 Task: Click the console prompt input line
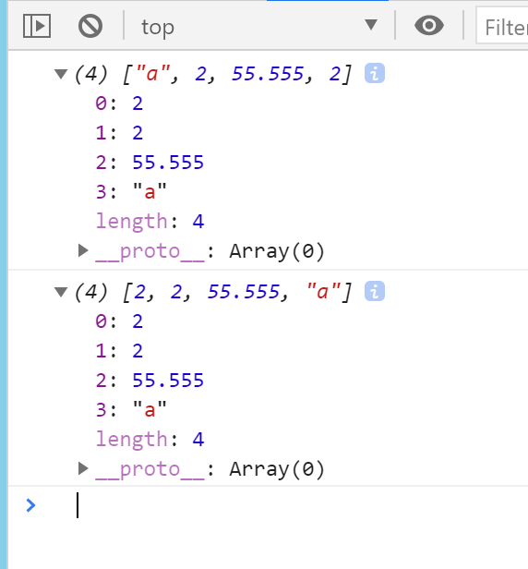pyautogui.click(x=301, y=505)
